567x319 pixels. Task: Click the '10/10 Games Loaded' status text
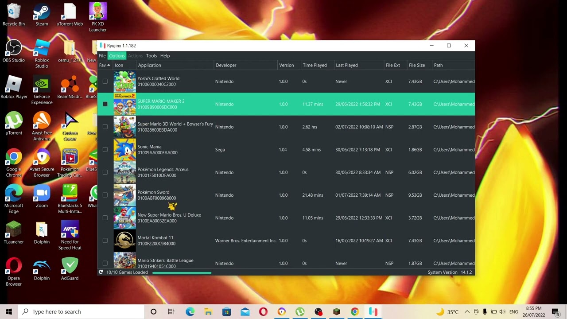127,272
